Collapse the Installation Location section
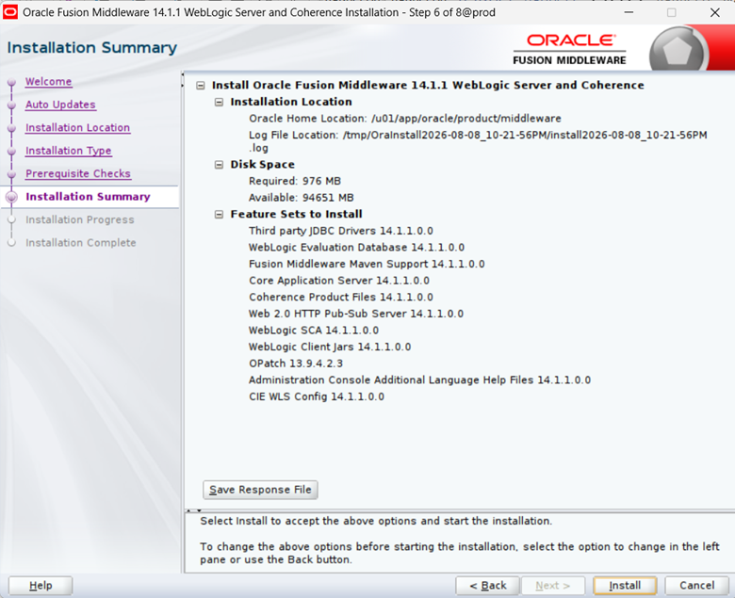 [219, 102]
